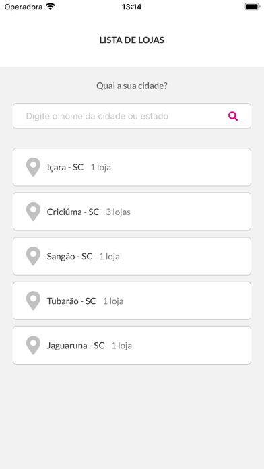Click the "1 loja" label beside Jaguaruna
This screenshot has width=264, height=469.
point(122,346)
